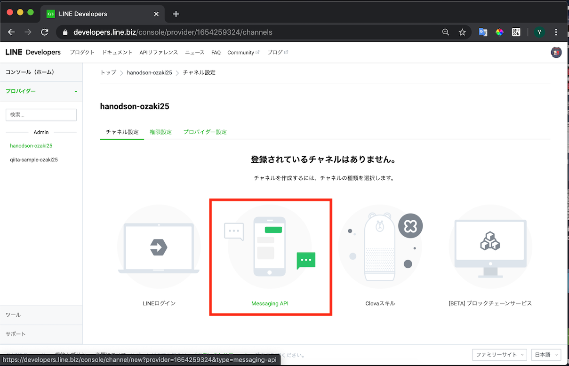The width and height of the screenshot is (569, 366).
Task: Click the hanodson-ozaki25 breadcrumb link
Action: (x=149, y=72)
